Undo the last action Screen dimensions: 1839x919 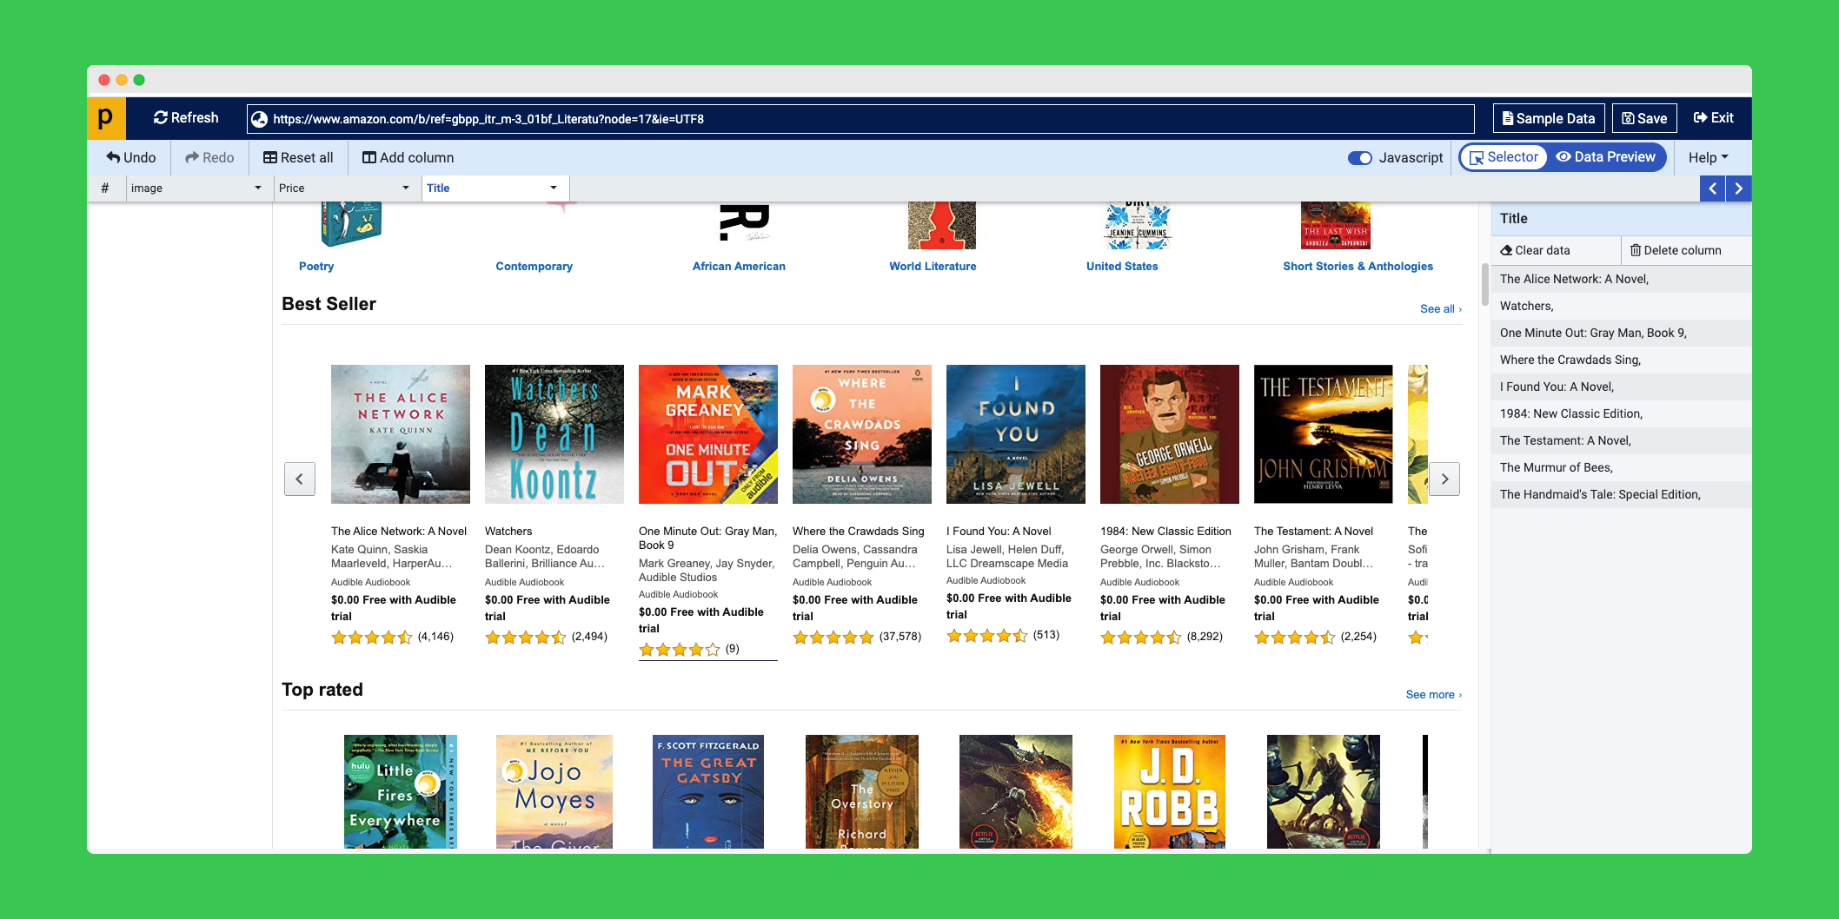(x=131, y=157)
